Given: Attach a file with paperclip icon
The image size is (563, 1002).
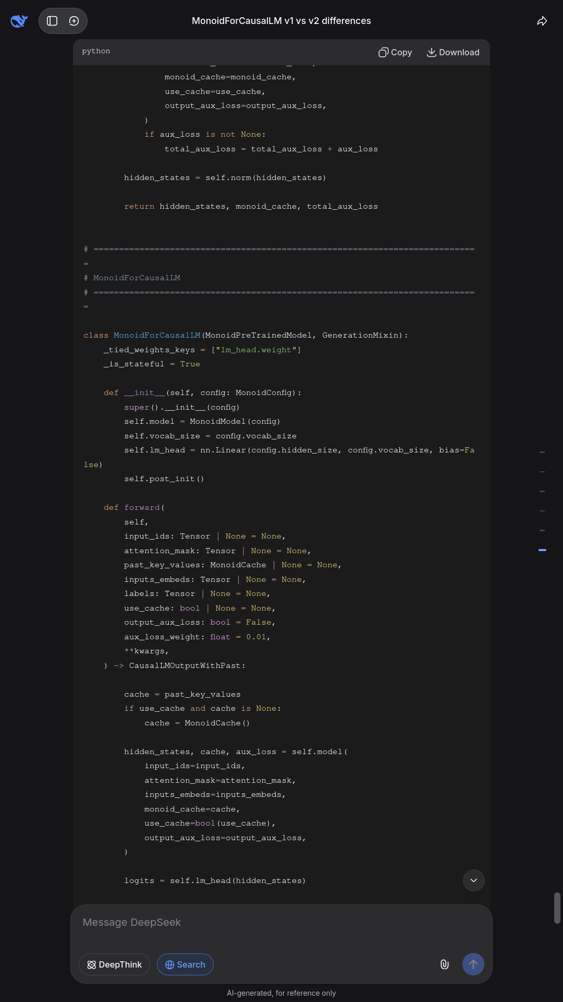Looking at the screenshot, I should 445,964.
